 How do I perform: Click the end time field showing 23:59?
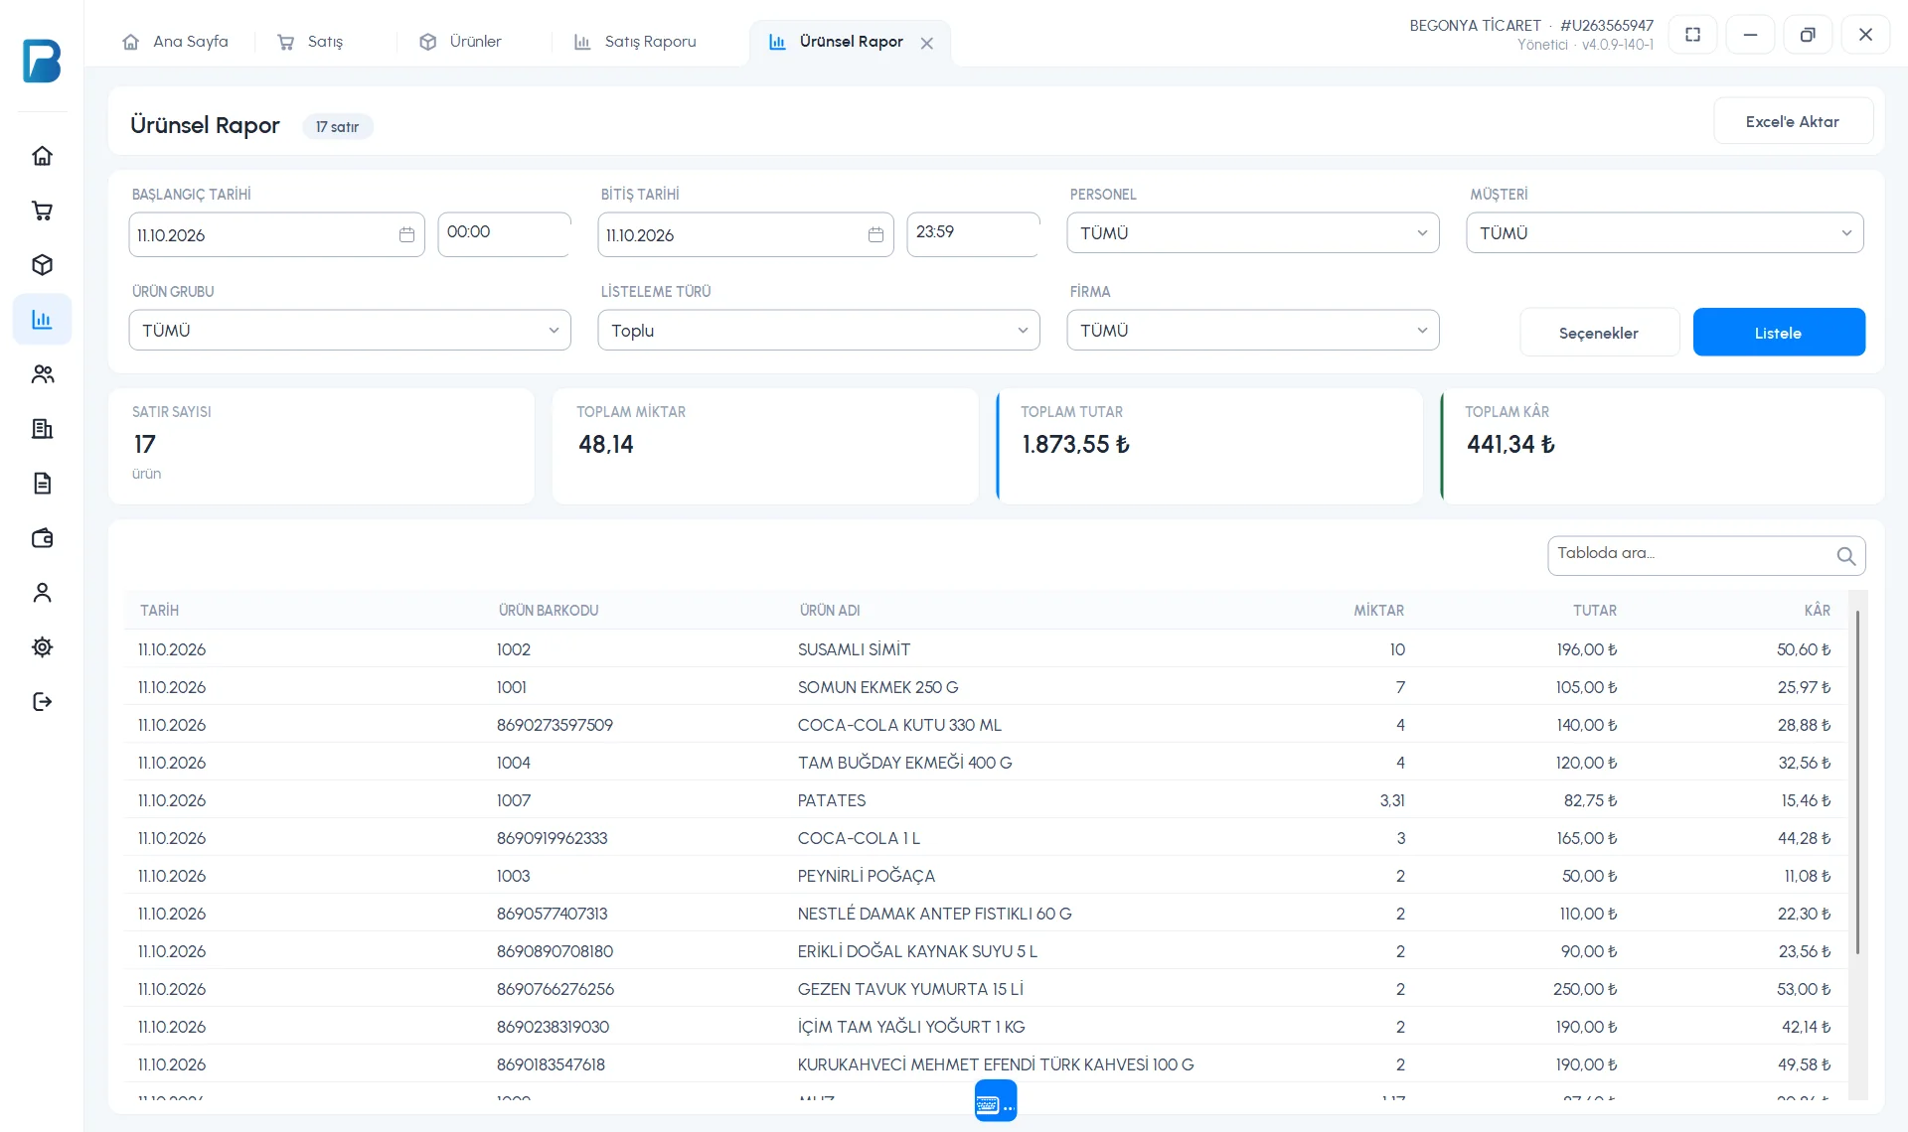tap(974, 234)
